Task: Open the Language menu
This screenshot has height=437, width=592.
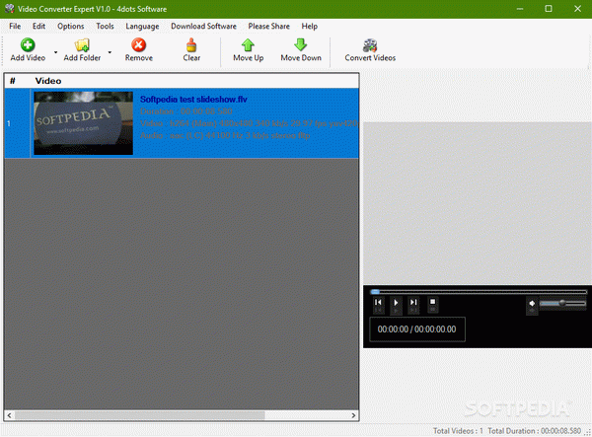Action: coord(142,26)
